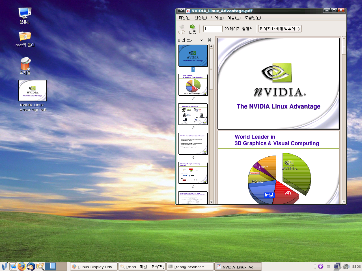Open the volume control speaker icon
Image resolution: width=362 pixels, height=271 pixels.
[346, 266]
